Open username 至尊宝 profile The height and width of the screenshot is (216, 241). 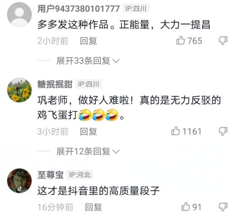click(x=51, y=175)
